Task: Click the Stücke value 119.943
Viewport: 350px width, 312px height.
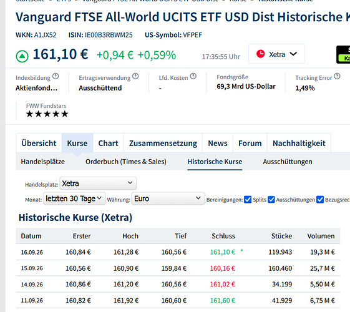Action: click(x=280, y=252)
